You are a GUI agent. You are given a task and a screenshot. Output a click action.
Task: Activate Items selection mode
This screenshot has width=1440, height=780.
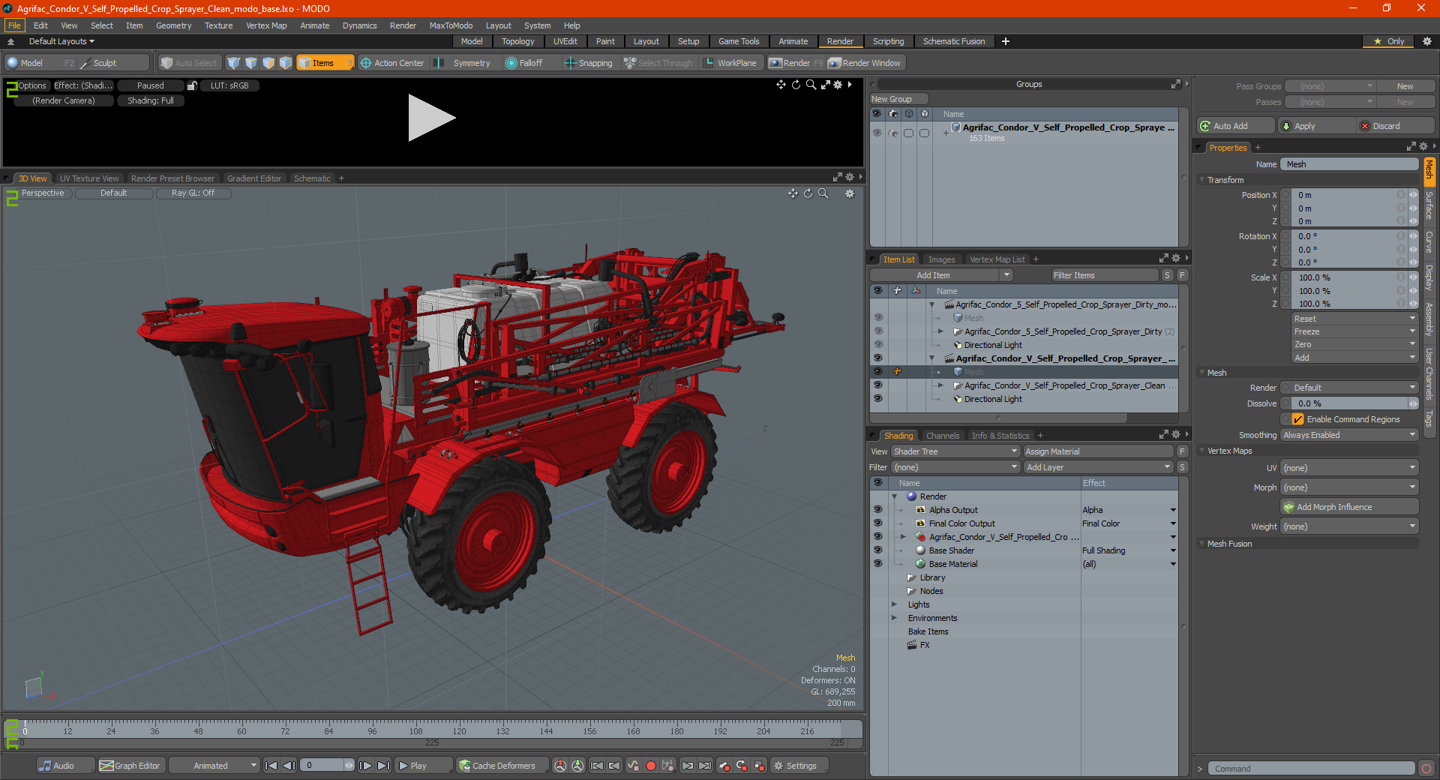tap(324, 63)
